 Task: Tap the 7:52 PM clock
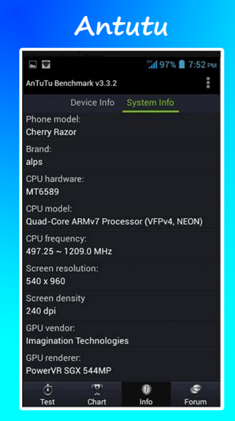tap(202, 65)
